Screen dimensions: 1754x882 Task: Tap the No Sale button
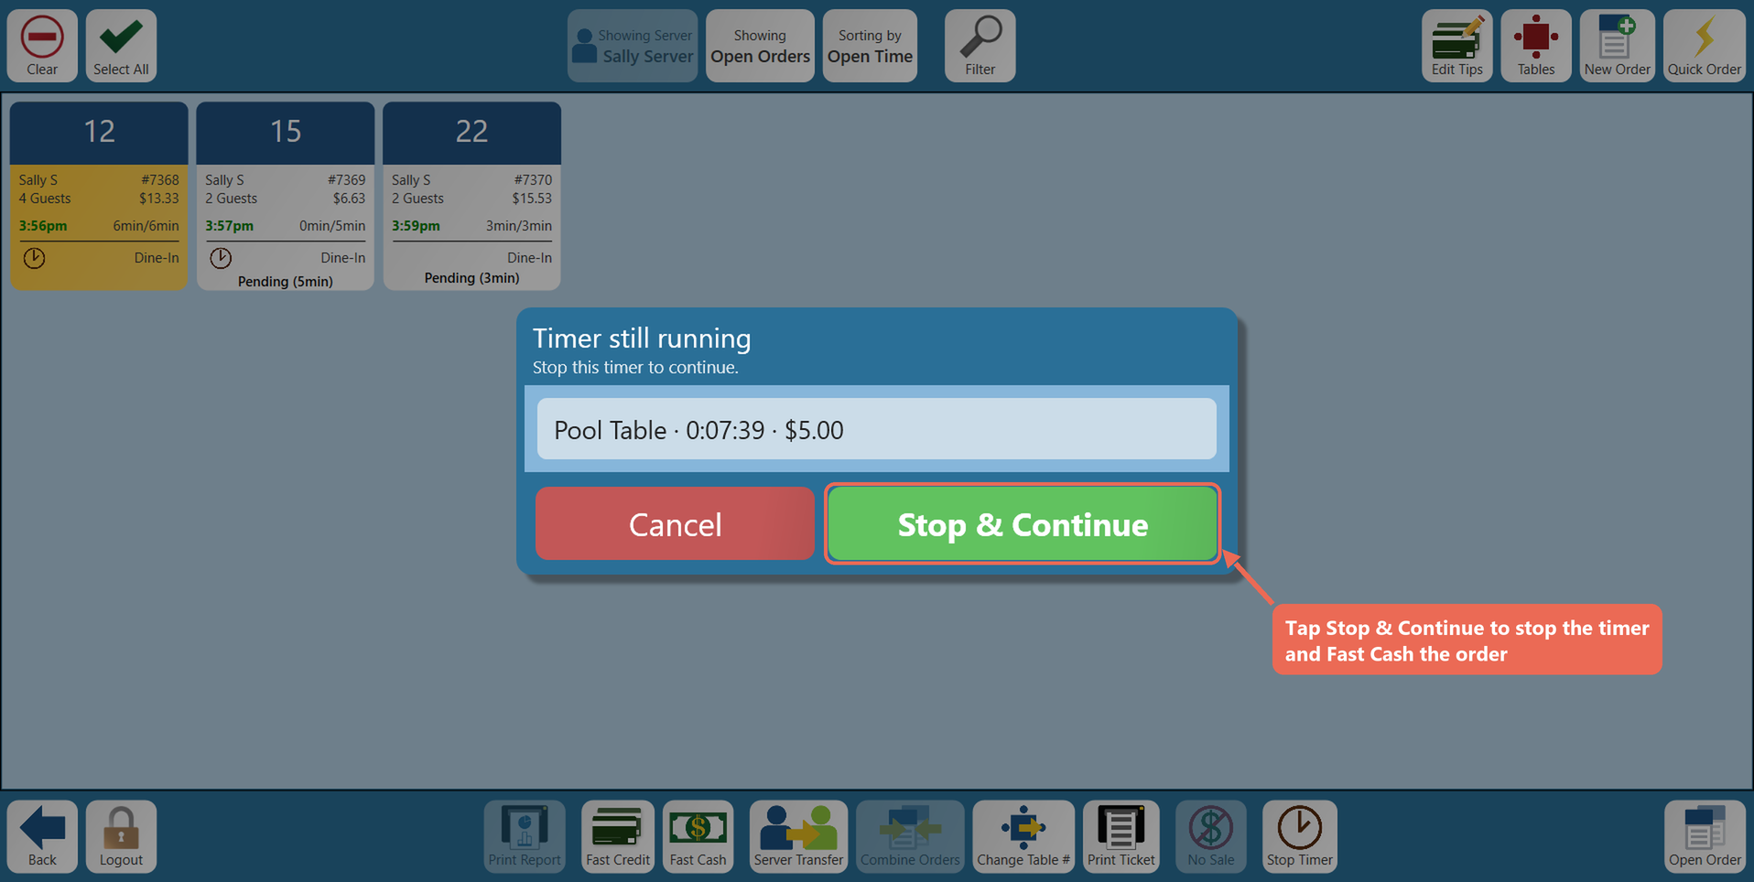tap(1210, 836)
